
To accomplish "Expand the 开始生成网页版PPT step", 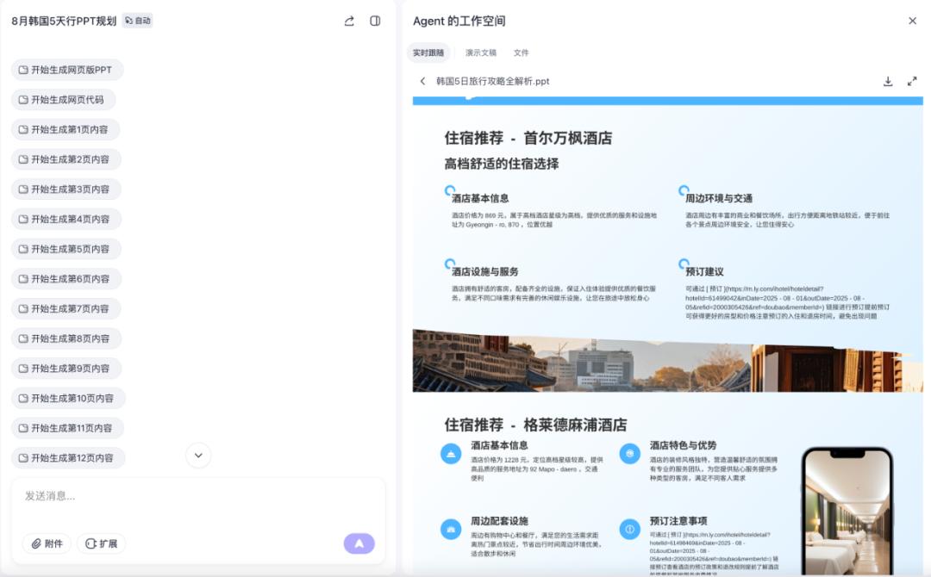I will [x=67, y=70].
